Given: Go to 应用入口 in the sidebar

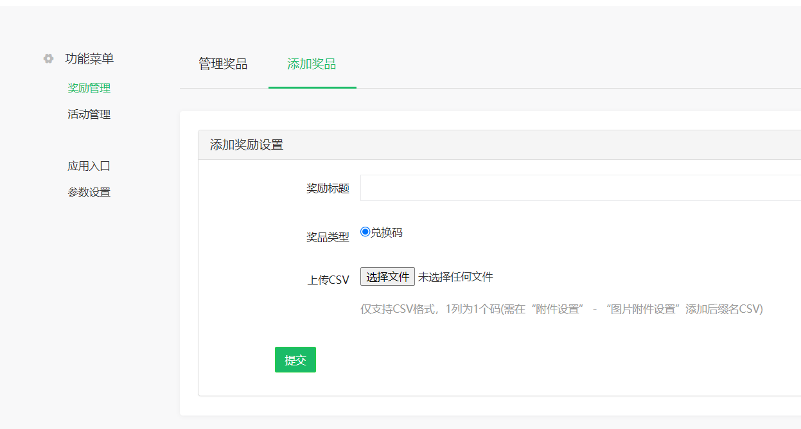Looking at the screenshot, I should point(89,166).
